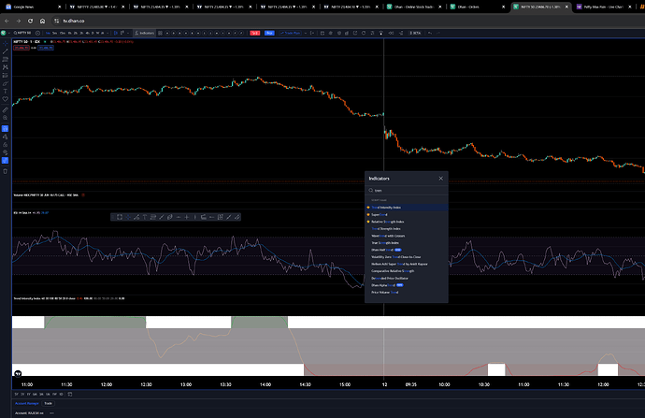Open the indicator templates grid icon
The image size is (645, 418).
160,33
